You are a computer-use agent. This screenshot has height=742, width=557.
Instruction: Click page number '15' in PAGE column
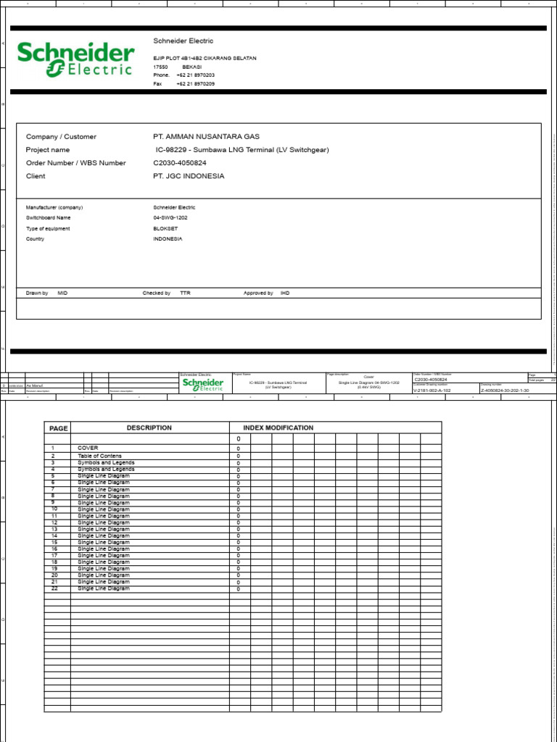(x=54, y=543)
